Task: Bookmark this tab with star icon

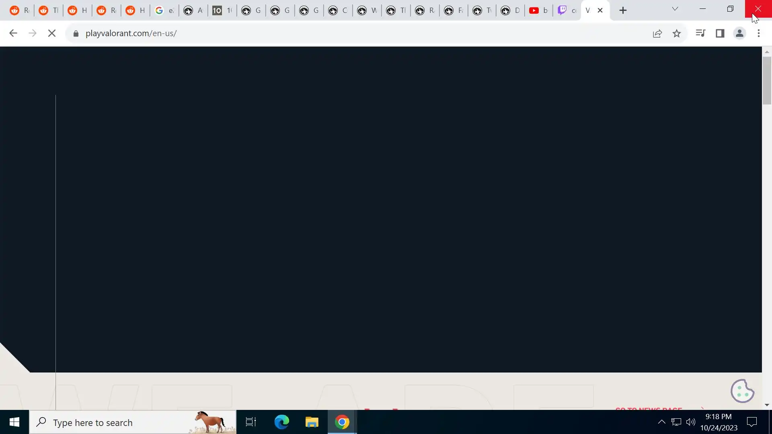Action: pyautogui.click(x=677, y=33)
